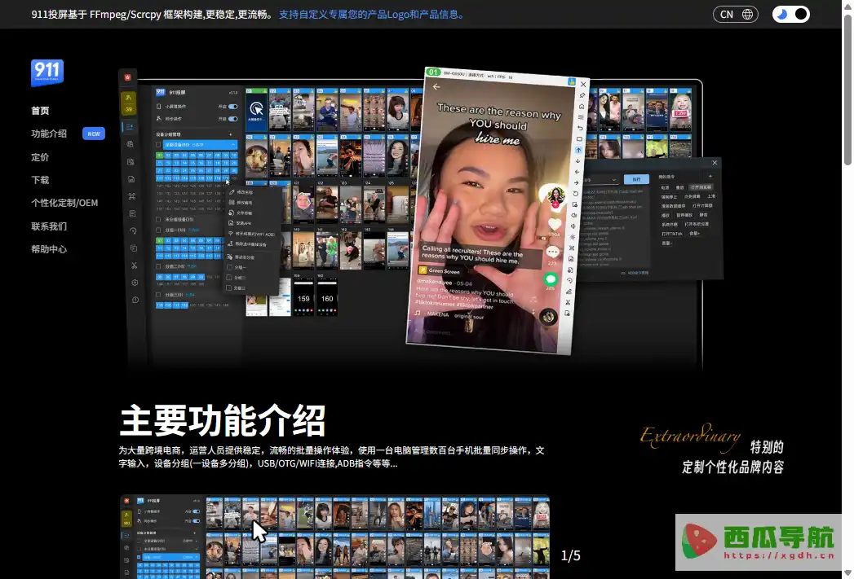Click the scrollbar down arrow

[x=848, y=573]
